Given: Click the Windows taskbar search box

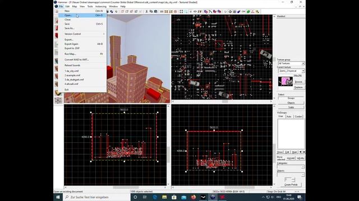Looking at the screenshot, I should (x=96, y=197).
